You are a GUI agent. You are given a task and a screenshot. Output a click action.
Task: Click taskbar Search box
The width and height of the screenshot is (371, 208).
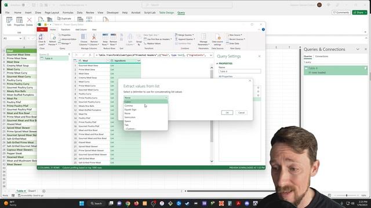[96, 203]
